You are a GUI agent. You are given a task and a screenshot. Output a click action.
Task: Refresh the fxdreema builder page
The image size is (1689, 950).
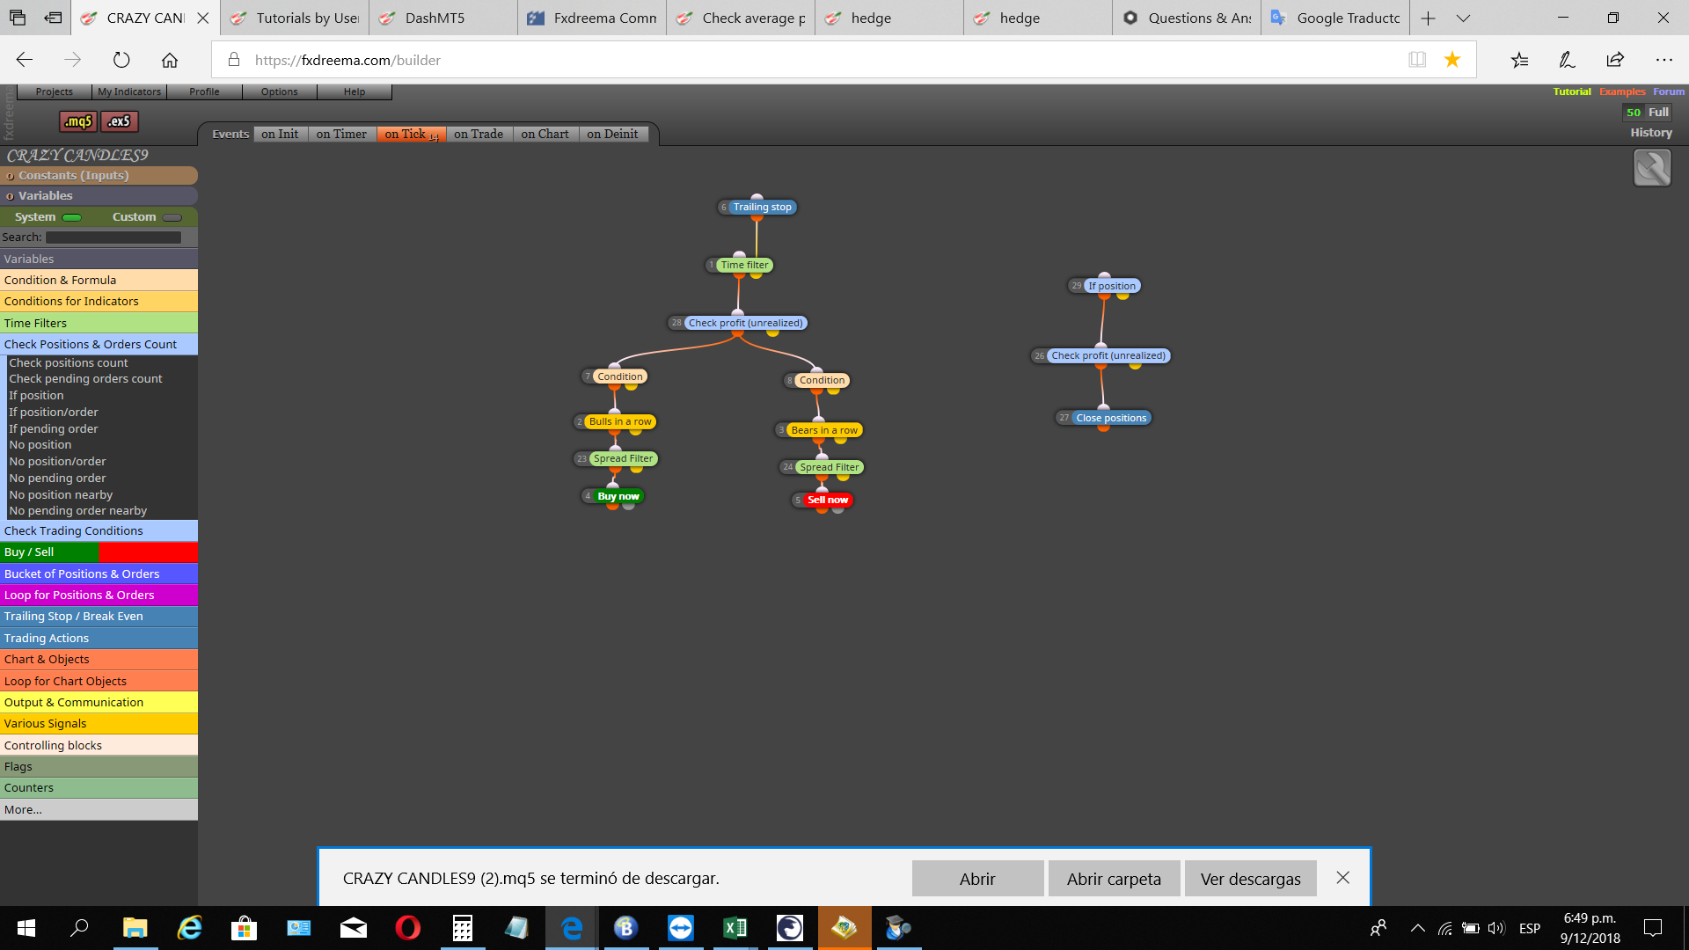pyautogui.click(x=121, y=60)
